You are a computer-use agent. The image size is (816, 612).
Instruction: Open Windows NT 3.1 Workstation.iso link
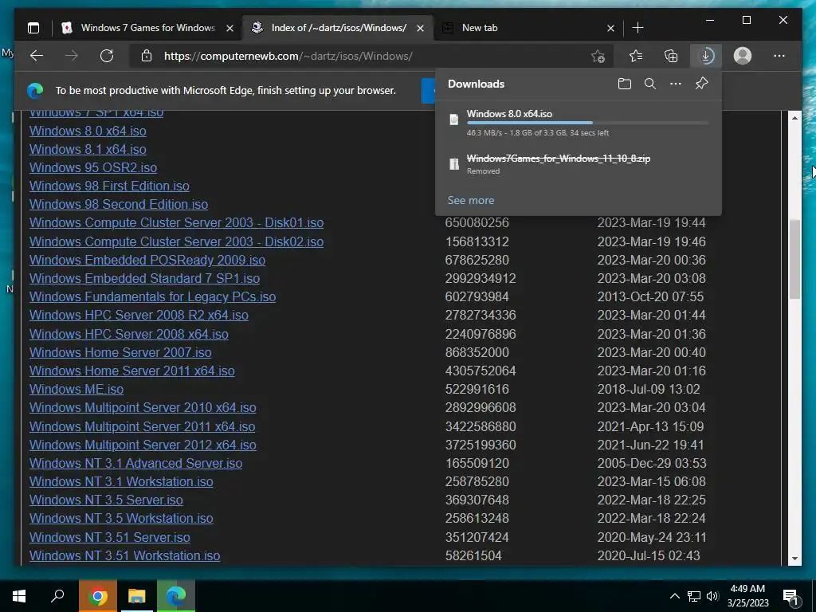(x=121, y=482)
